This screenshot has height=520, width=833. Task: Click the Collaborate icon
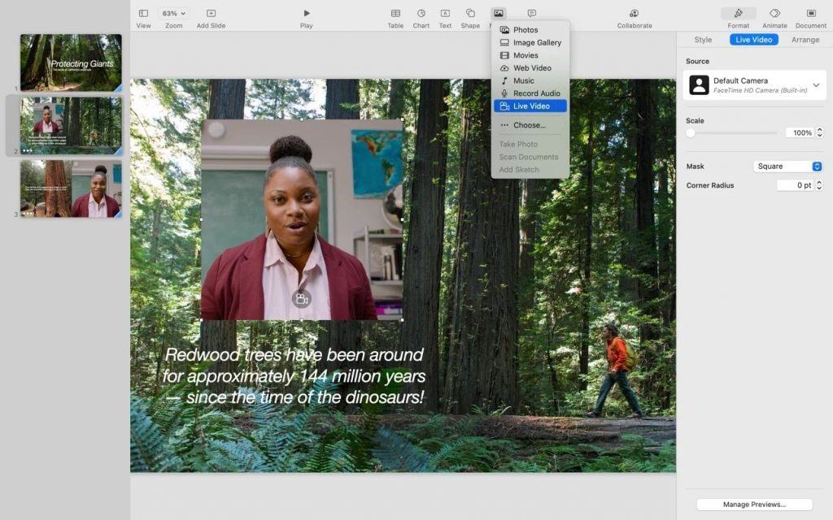(x=634, y=14)
